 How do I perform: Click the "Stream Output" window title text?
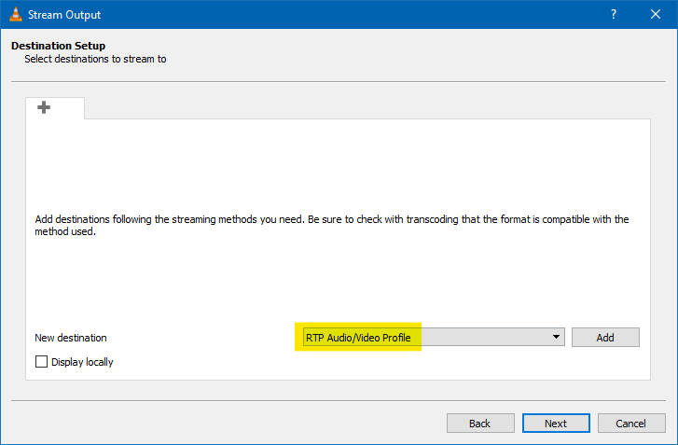click(64, 15)
